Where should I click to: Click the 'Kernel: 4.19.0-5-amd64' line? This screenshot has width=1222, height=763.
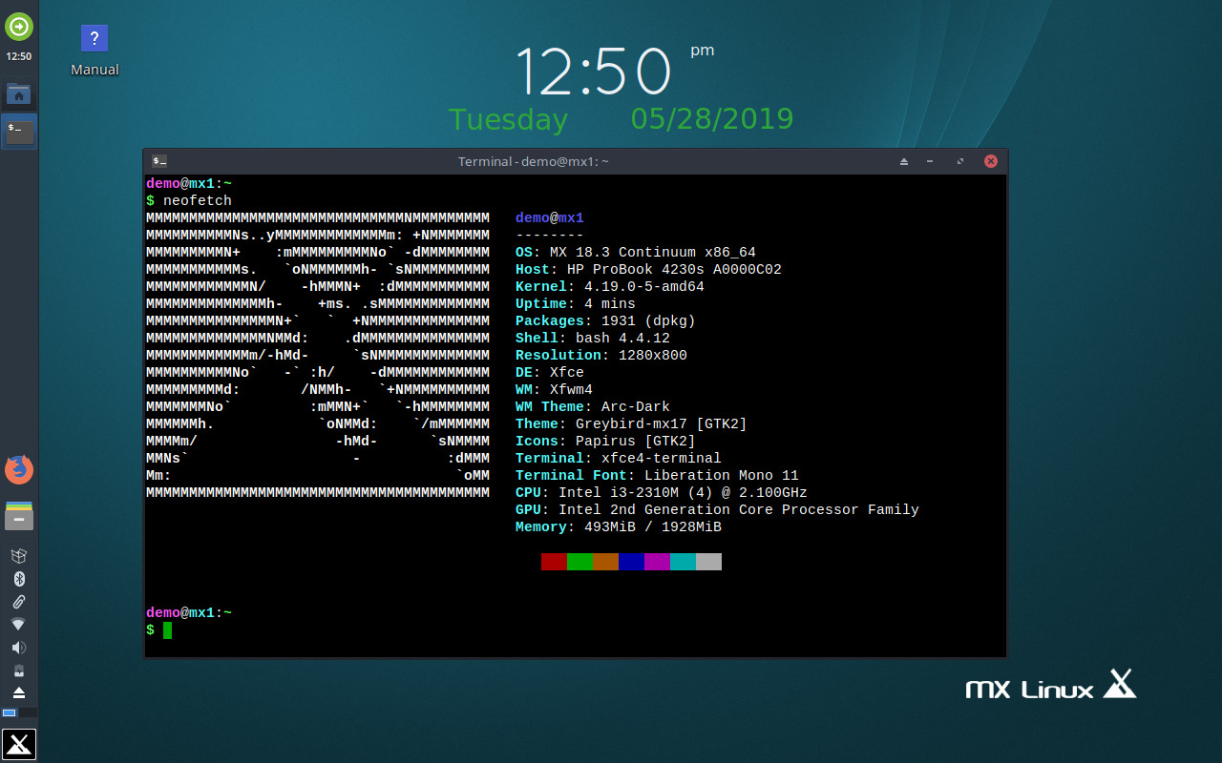tap(610, 287)
